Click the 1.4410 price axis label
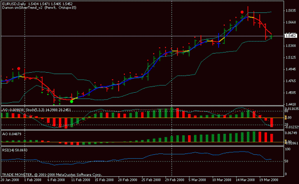This screenshot has height=184, width=299. click(x=291, y=104)
